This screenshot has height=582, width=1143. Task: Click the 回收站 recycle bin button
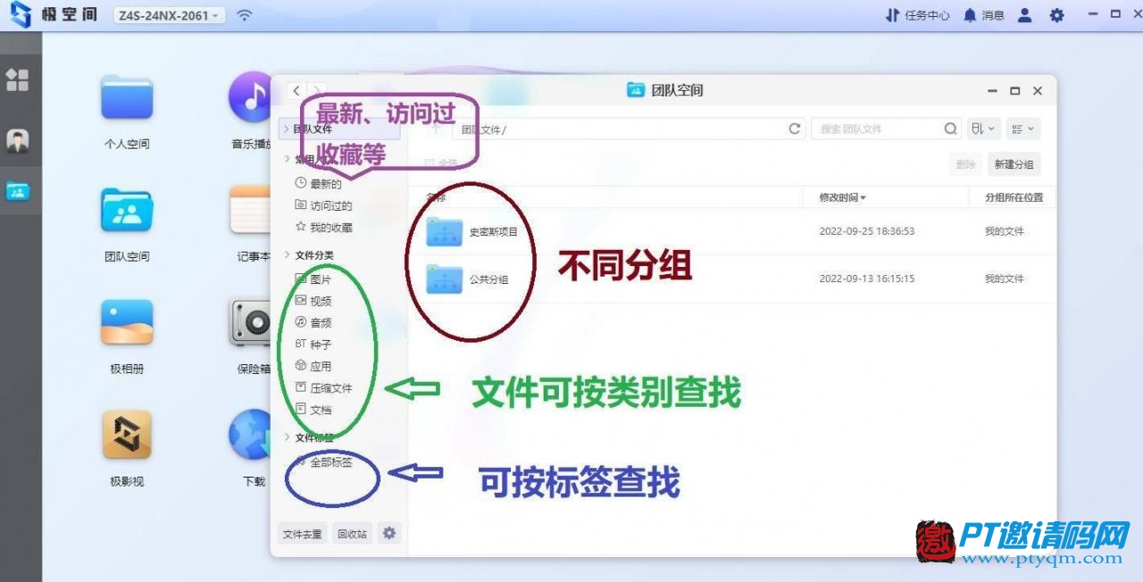[x=353, y=535]
